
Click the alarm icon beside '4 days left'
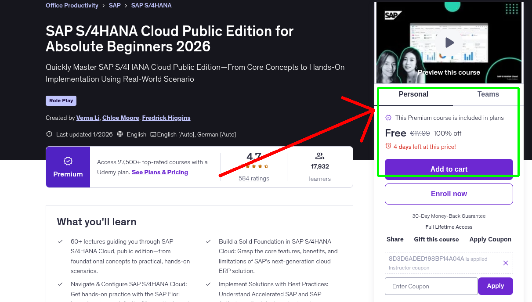point(388,147)
